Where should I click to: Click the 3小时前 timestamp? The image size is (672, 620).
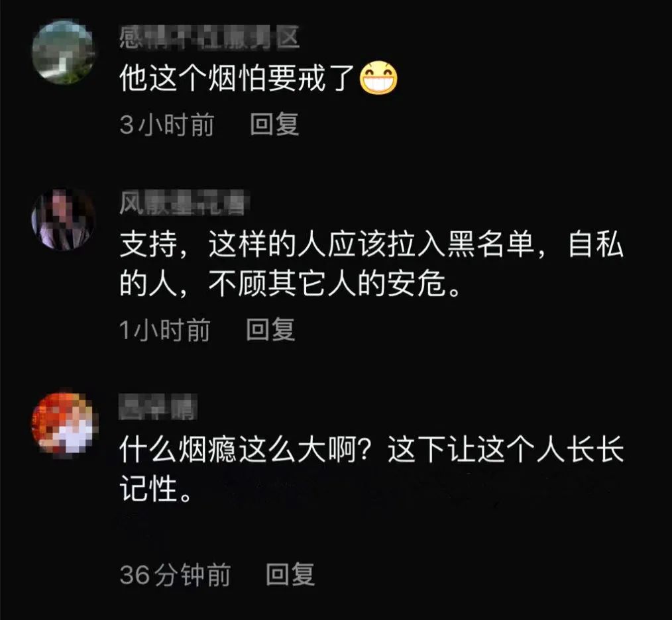click(167, 125)
